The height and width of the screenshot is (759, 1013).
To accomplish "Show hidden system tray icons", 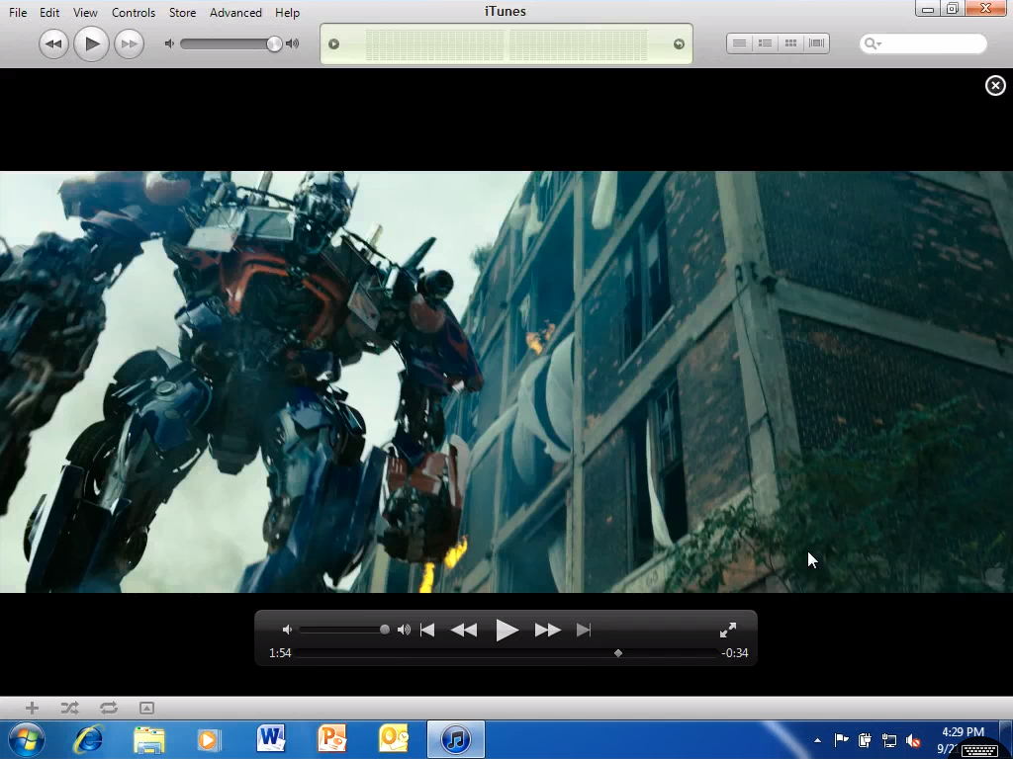I will [x=817, y=740].
